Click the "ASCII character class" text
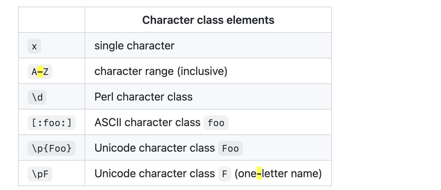Image resolution: width=441 pixels, height=190 pixels. click(147, 122)
